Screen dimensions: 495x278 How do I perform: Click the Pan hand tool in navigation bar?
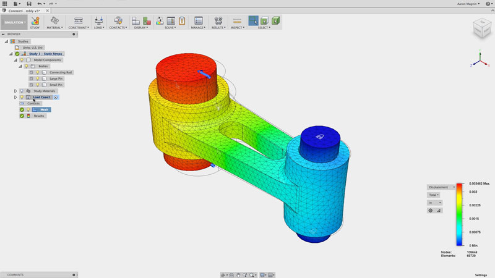pyautogui.click(x=238, y=275)
